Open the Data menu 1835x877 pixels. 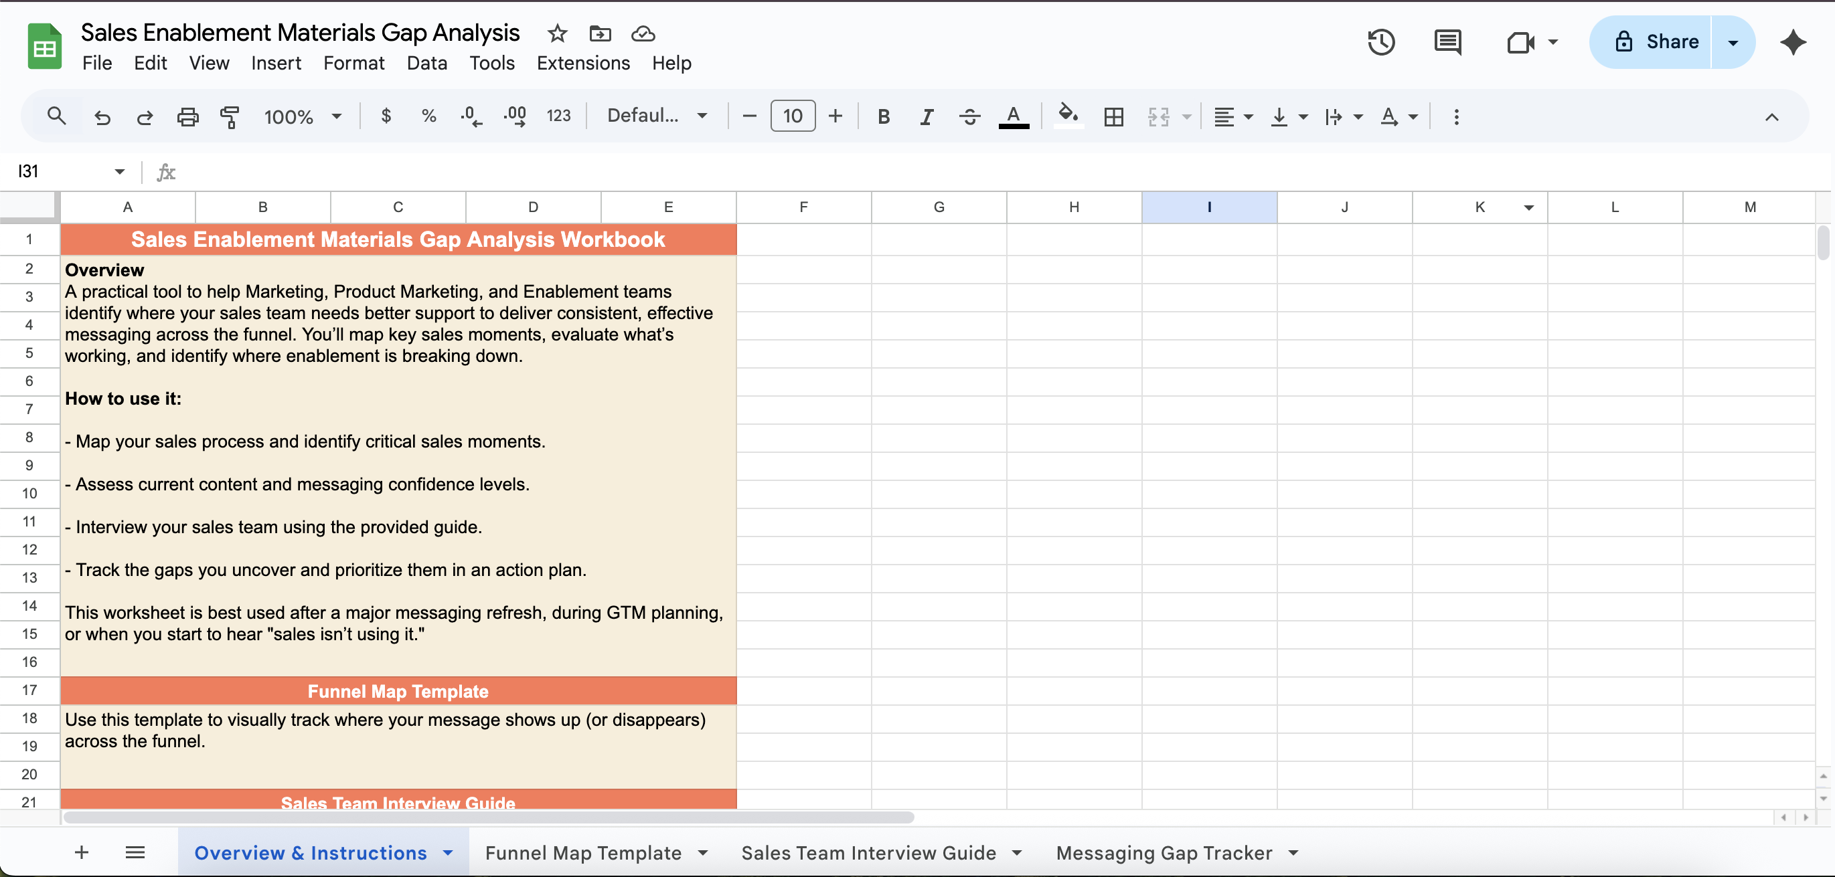coord(426,63)
